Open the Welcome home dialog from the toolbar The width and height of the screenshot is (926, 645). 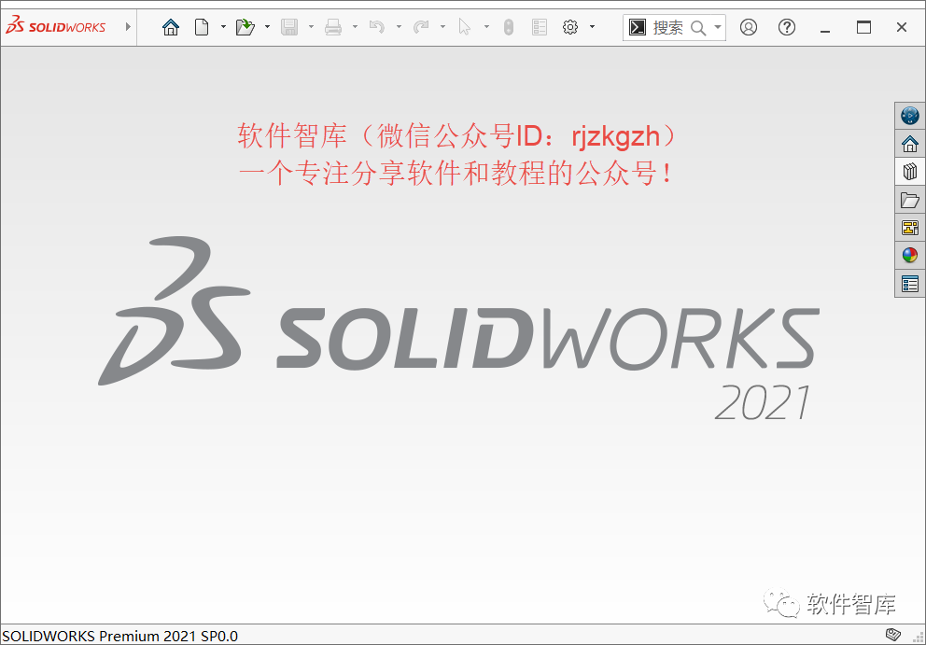tap(171, 27)
